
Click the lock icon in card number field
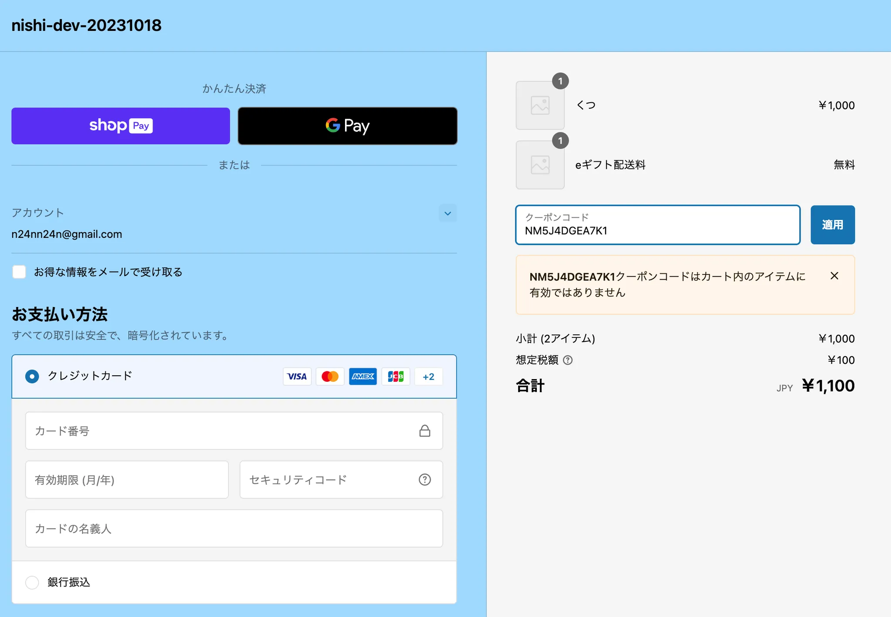(425, 431)
